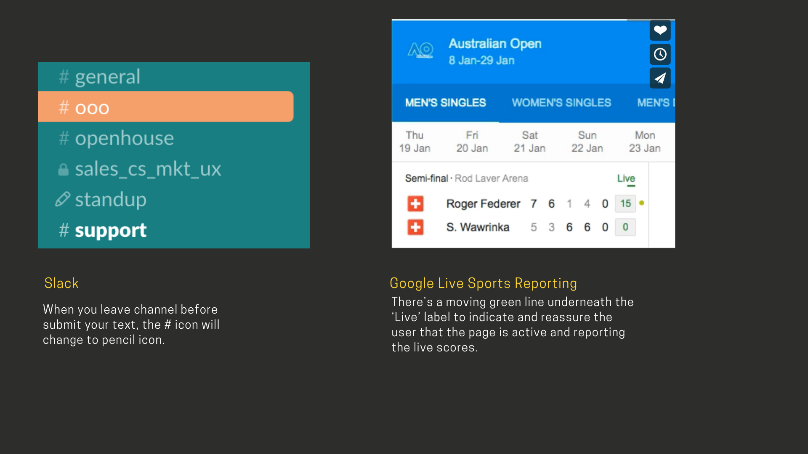Click the pencil icon beside standup
This screenshot has height=454, width=808.
click(x=63, y=199)
